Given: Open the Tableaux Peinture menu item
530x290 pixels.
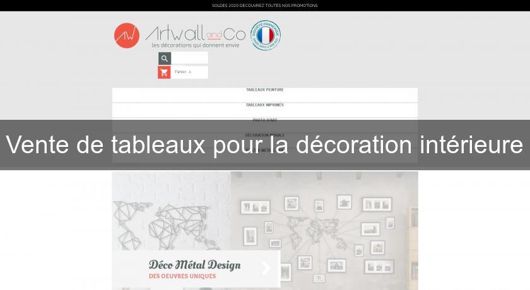Looking at the screenshot, I should pos(265,90).
